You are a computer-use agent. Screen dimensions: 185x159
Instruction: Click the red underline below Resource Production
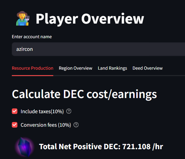point(33,76)
